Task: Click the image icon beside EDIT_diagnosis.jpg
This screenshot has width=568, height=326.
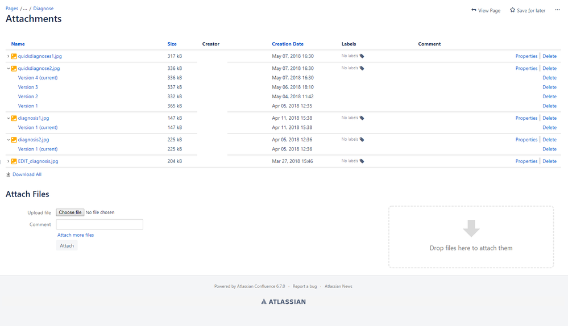Action: [14, 161]
